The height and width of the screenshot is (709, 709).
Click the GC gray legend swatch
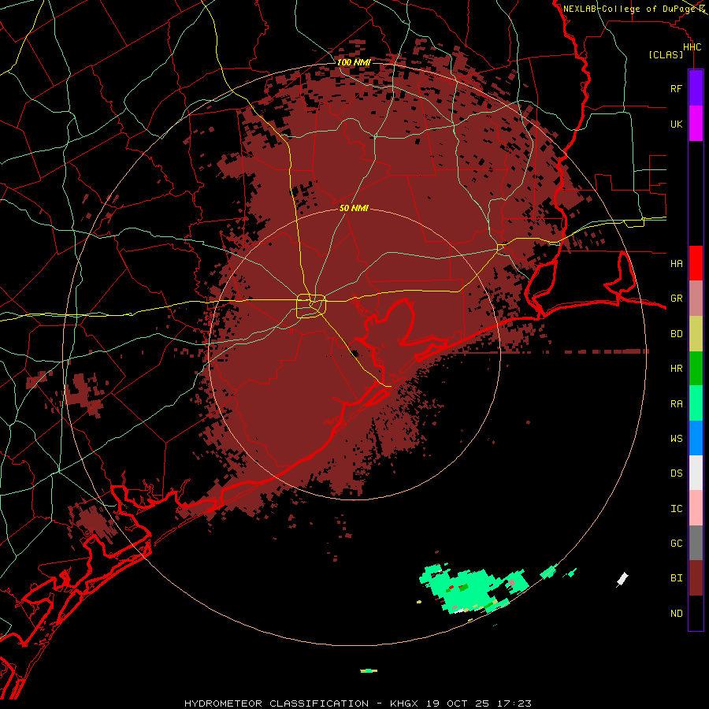(696, 543)
